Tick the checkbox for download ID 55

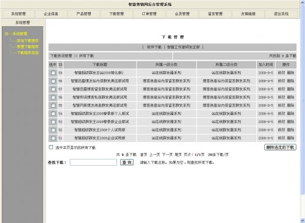pos(53,105)
